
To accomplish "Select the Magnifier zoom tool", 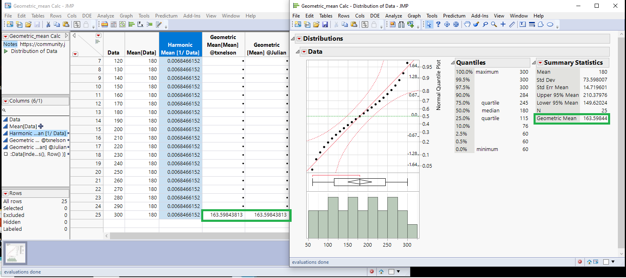I will [x=493, y=24].
